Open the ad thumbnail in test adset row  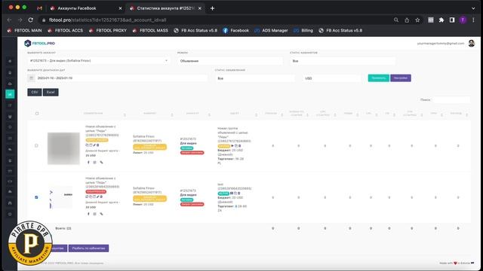point(61,196)
